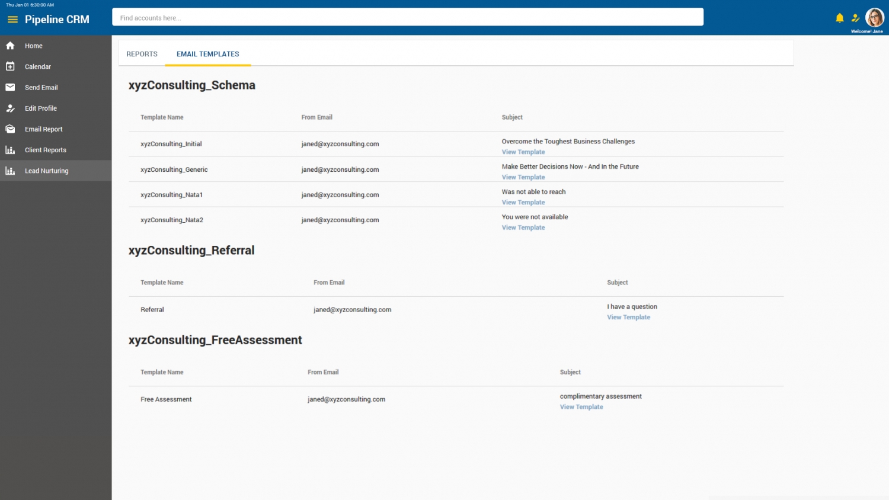Select the Lead Nurturing sidebar icon

9,171
